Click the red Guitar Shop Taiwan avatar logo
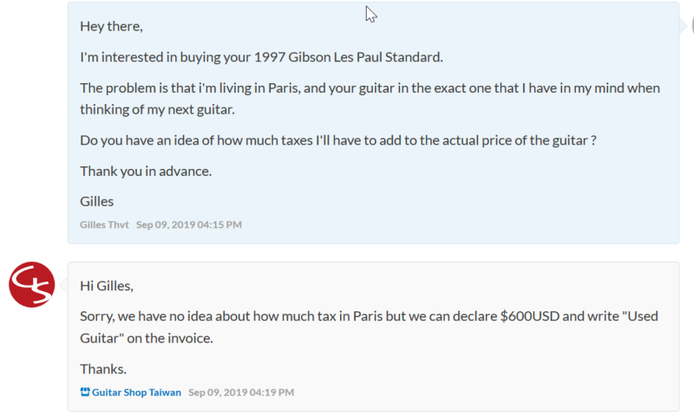Screen dimensions: 694x416 pyautogui.click(x=32, y=284)
